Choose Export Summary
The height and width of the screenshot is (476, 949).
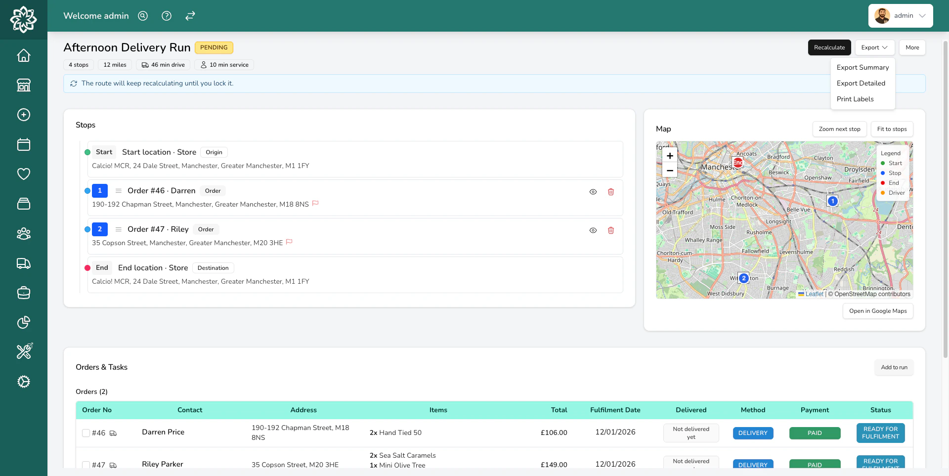[863, 67]
